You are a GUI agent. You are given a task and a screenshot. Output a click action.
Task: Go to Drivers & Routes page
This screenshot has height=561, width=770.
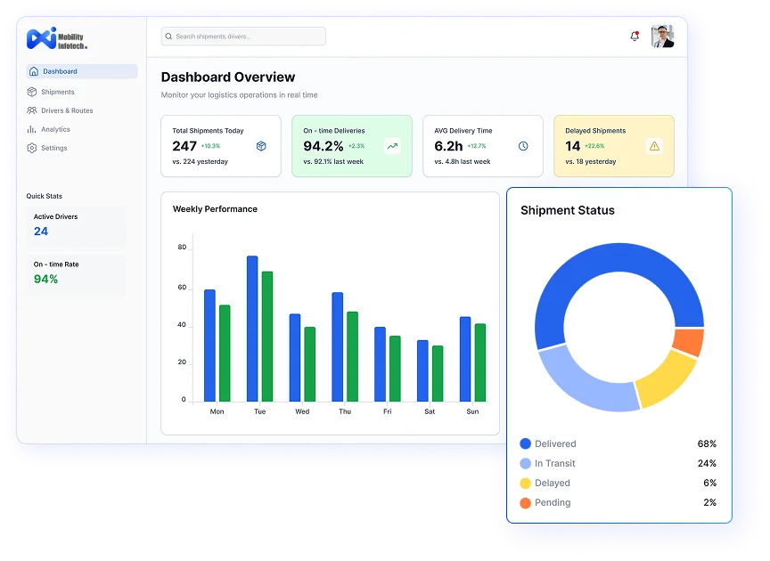(x=66, y=110)
